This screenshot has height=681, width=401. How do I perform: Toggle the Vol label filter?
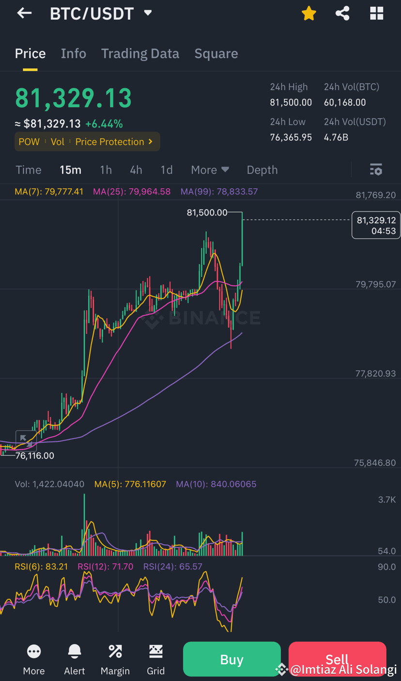pos(57,142)
